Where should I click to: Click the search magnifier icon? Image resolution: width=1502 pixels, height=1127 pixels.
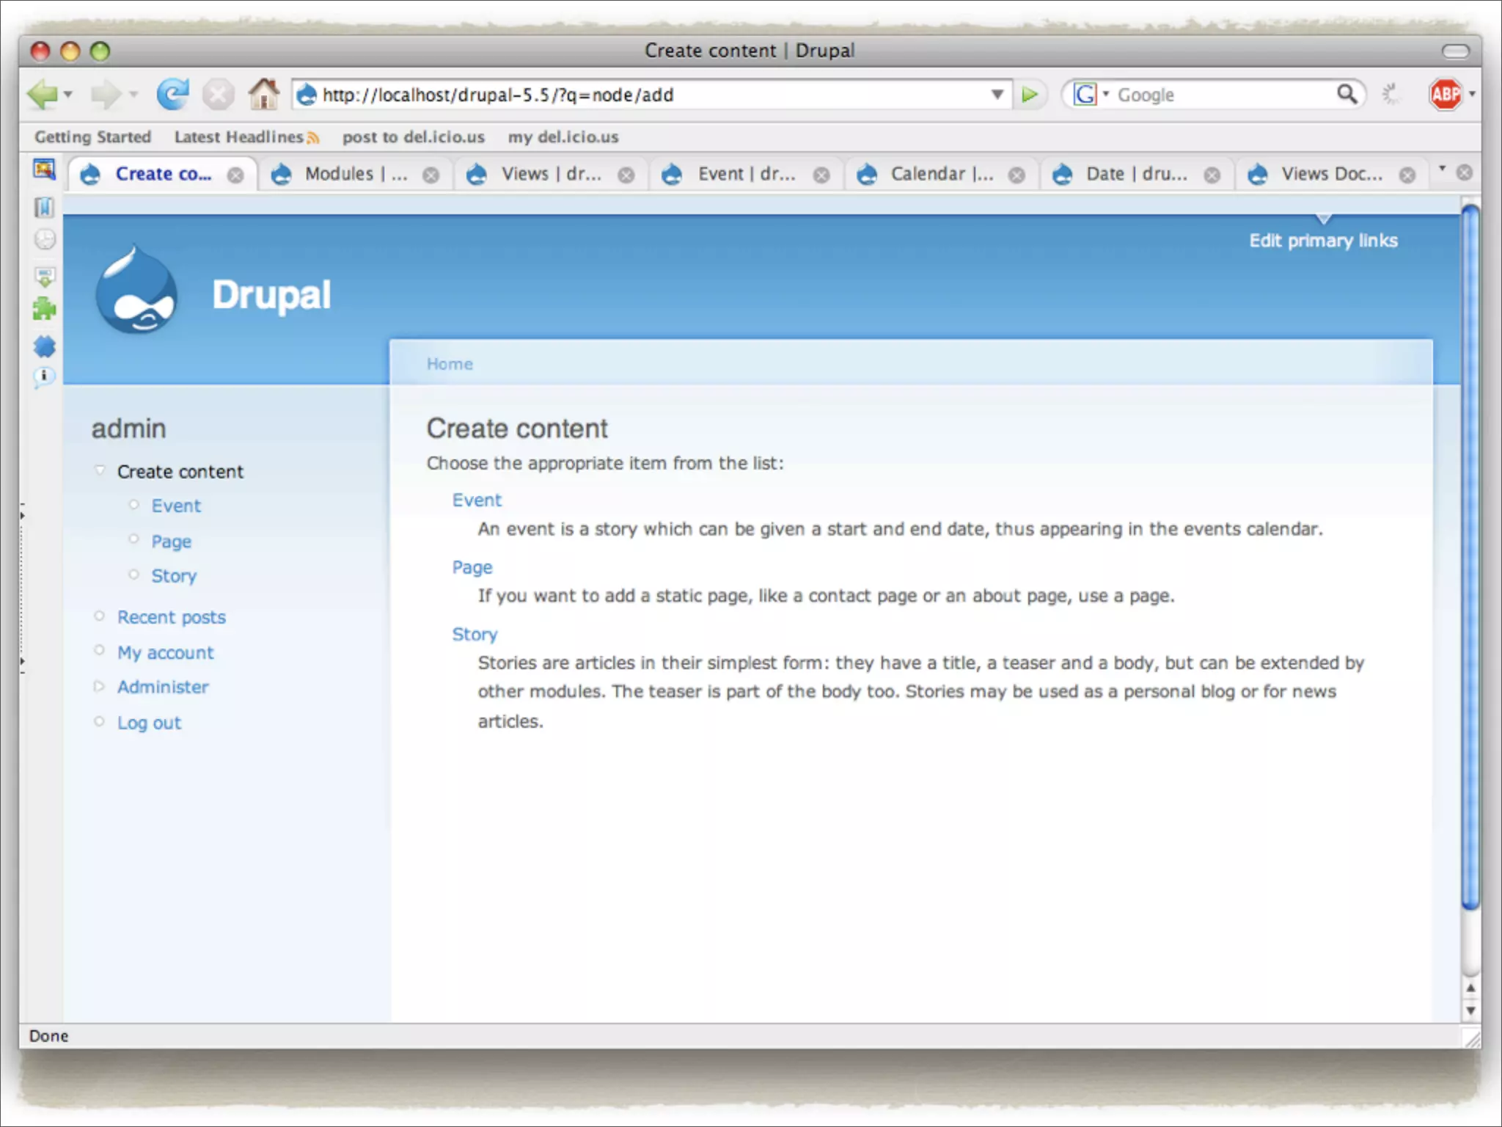(1347, 94)
